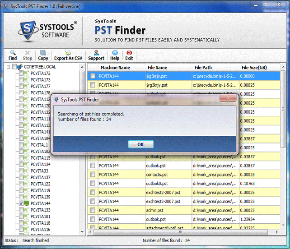The width and height of the screenshot is (290, 249).
Task: Select the PCVITAL1 tree item
Action: [39, 145]
